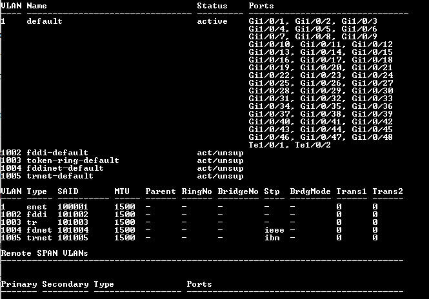Click SAID value 100001
This screenshot has height=299, width=429.
point(73,207)
